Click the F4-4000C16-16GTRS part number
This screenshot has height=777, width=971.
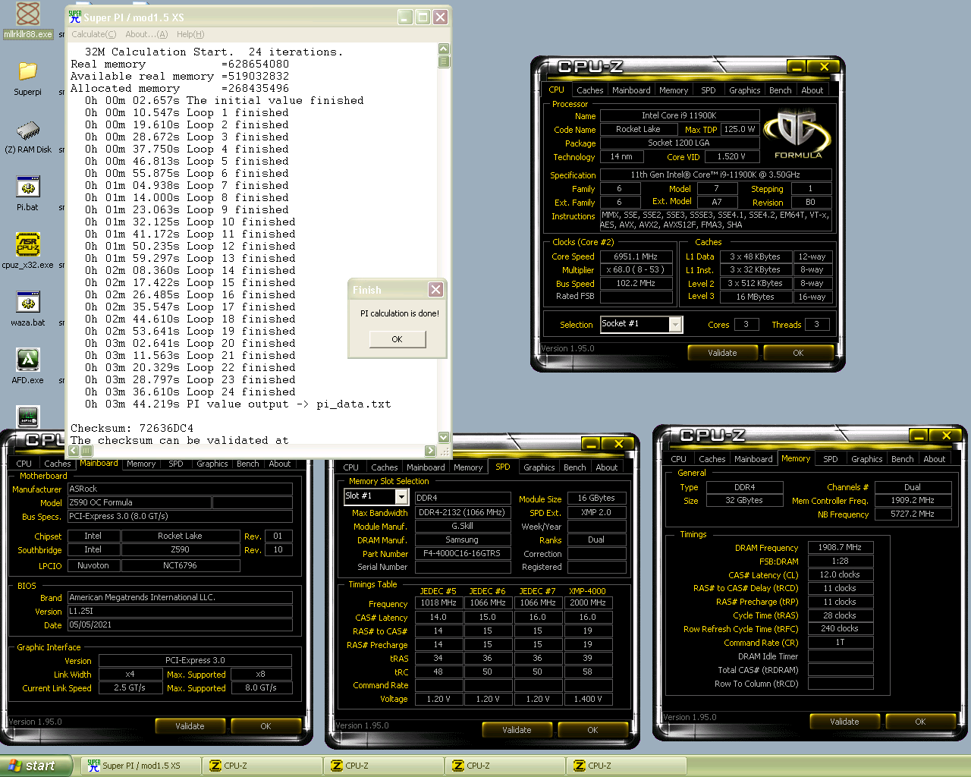pos(461,553)
